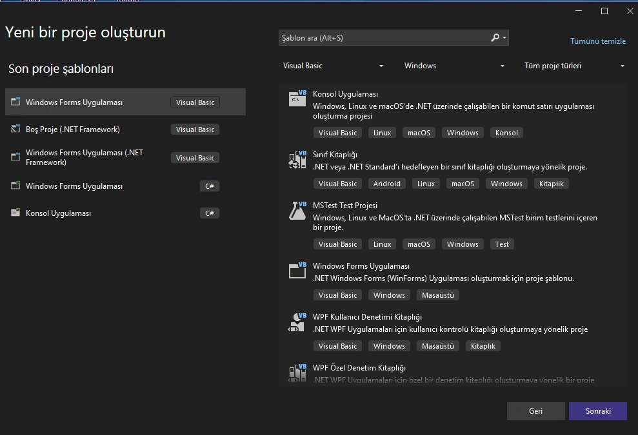Expand the Tüm proje türleri dropdown
This screenshot has height=435, width=638.
574,66
